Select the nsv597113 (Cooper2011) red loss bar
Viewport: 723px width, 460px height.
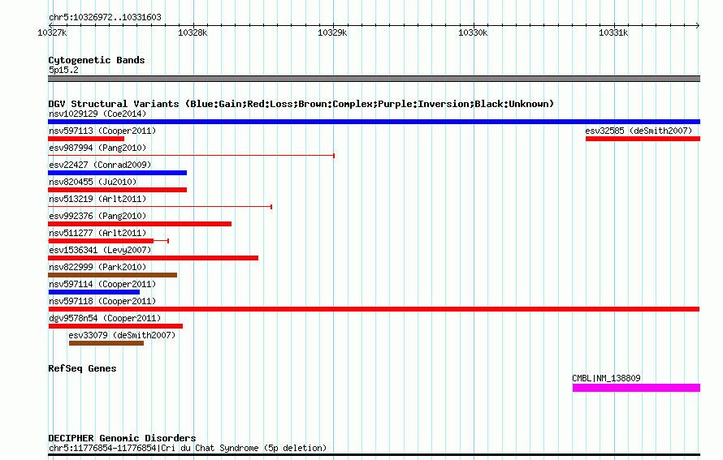(x=86, y=139)
